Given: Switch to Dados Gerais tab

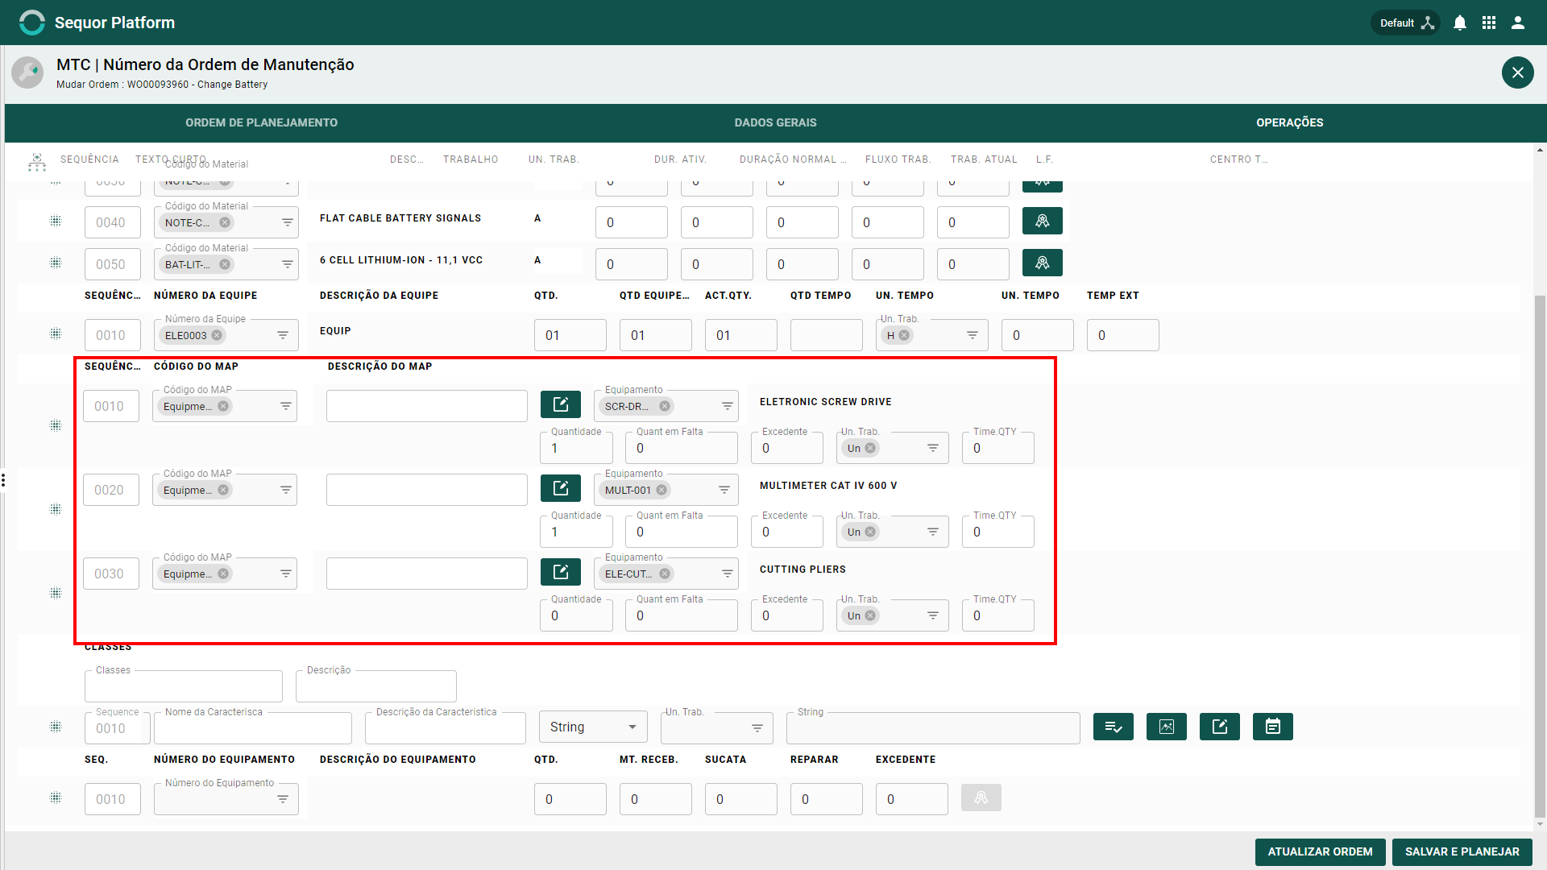Looking at the screenshot, I should click(x=775, y=122).
